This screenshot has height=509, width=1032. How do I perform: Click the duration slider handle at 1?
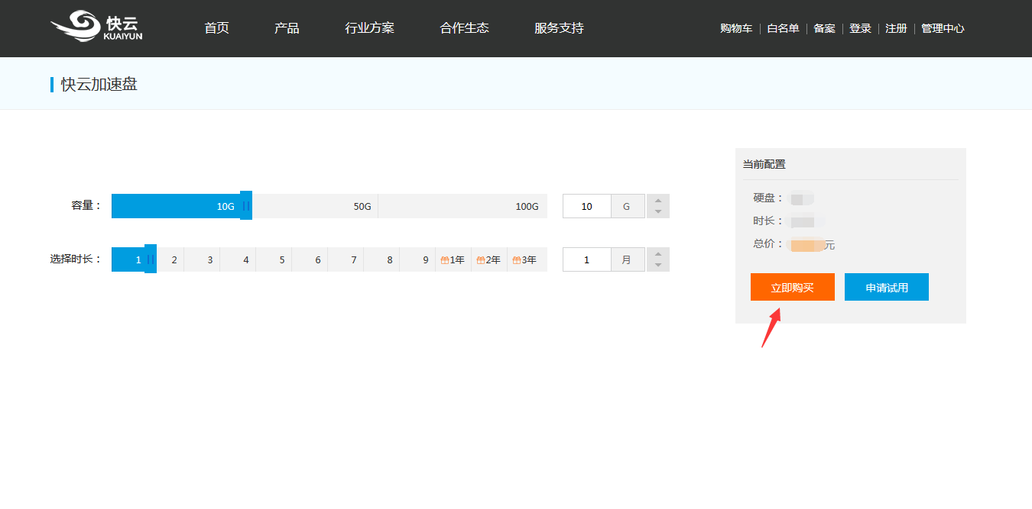point(151,259)
